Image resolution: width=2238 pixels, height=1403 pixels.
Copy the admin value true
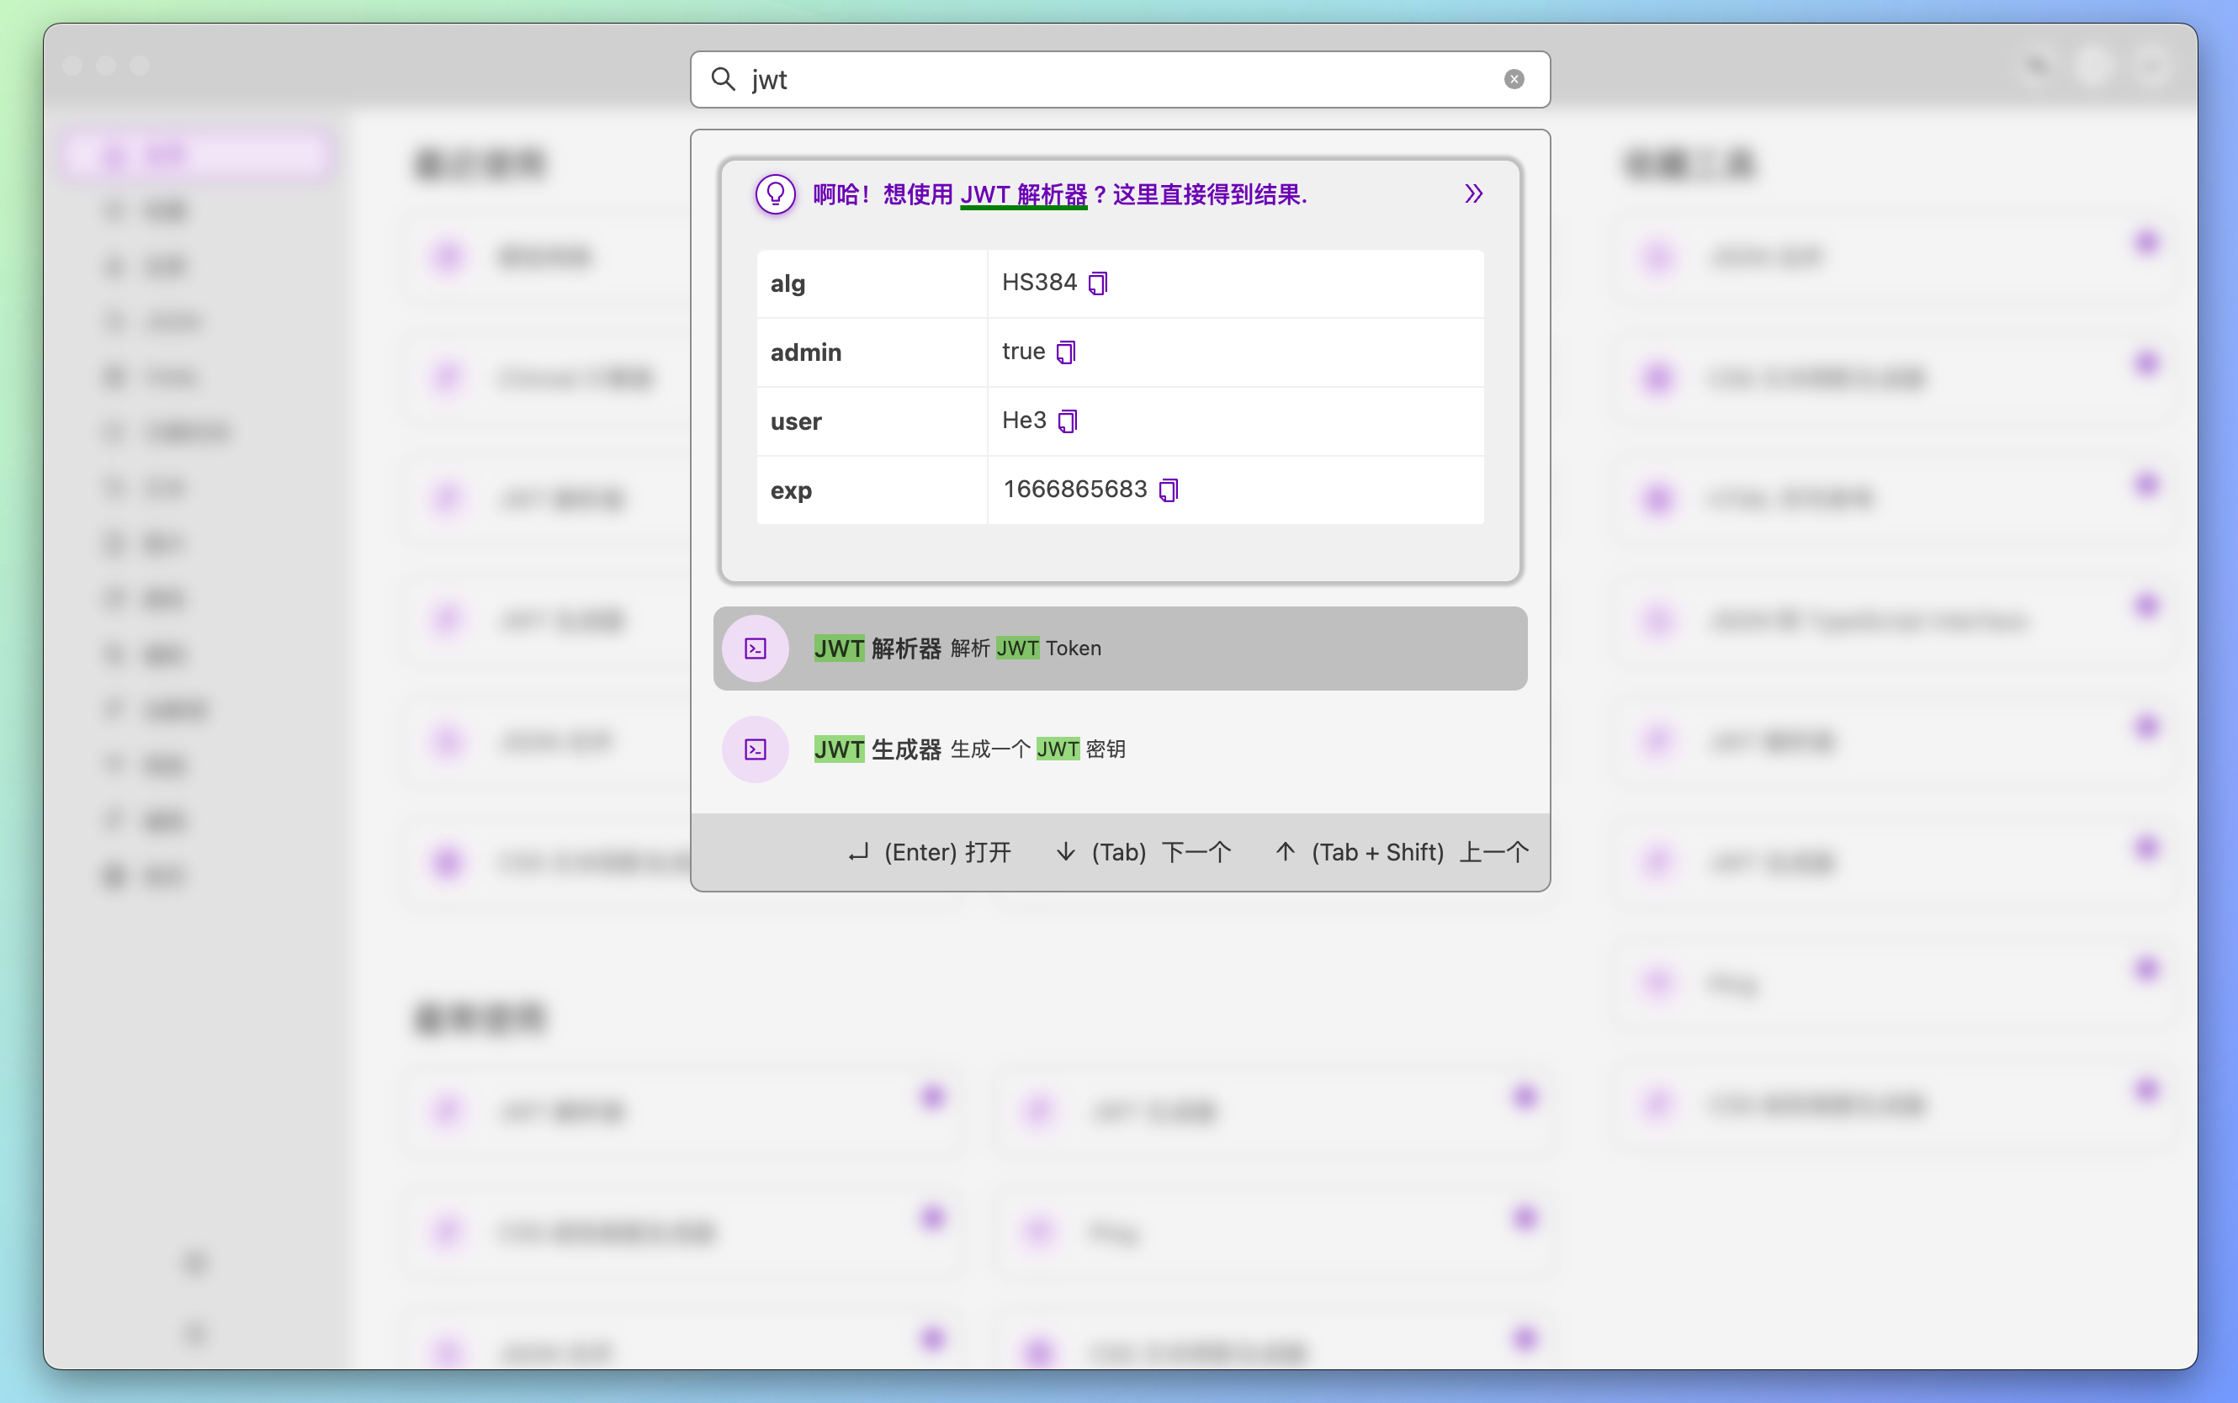1066,352
